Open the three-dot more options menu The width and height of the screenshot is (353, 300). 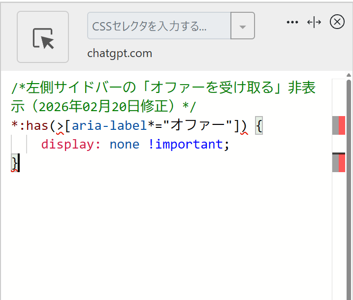(x=292, y=22)
